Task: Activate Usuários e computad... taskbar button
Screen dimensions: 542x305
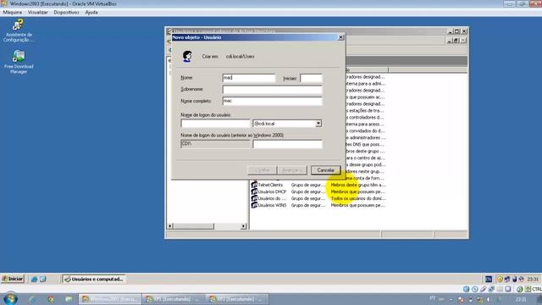Action: point(94,279)
